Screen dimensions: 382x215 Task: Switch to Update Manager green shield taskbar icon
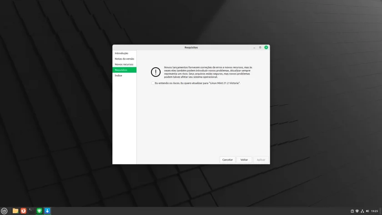point(39,211)
